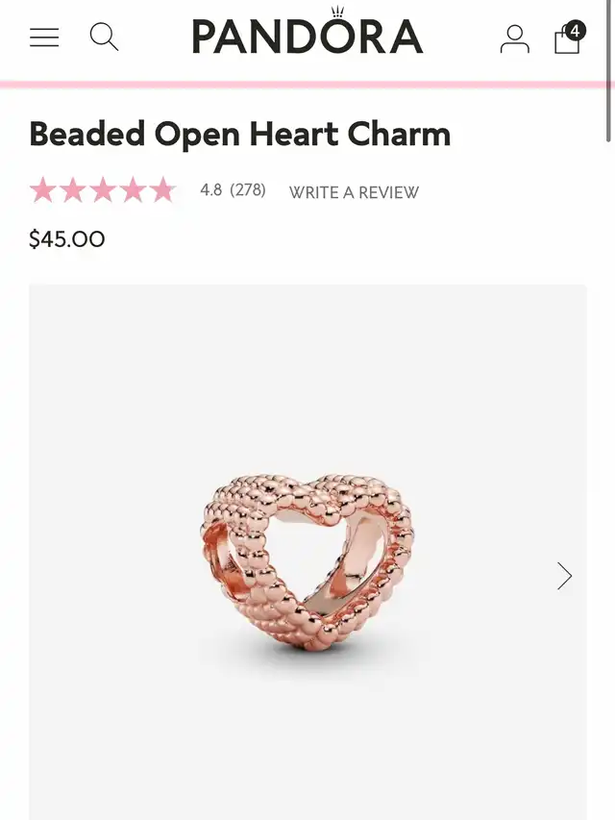Click the fifth pink rating star
The image size is (615, 820).
[162, 189]
